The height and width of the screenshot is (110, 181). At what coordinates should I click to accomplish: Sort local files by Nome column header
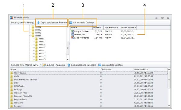pos(81,27)
